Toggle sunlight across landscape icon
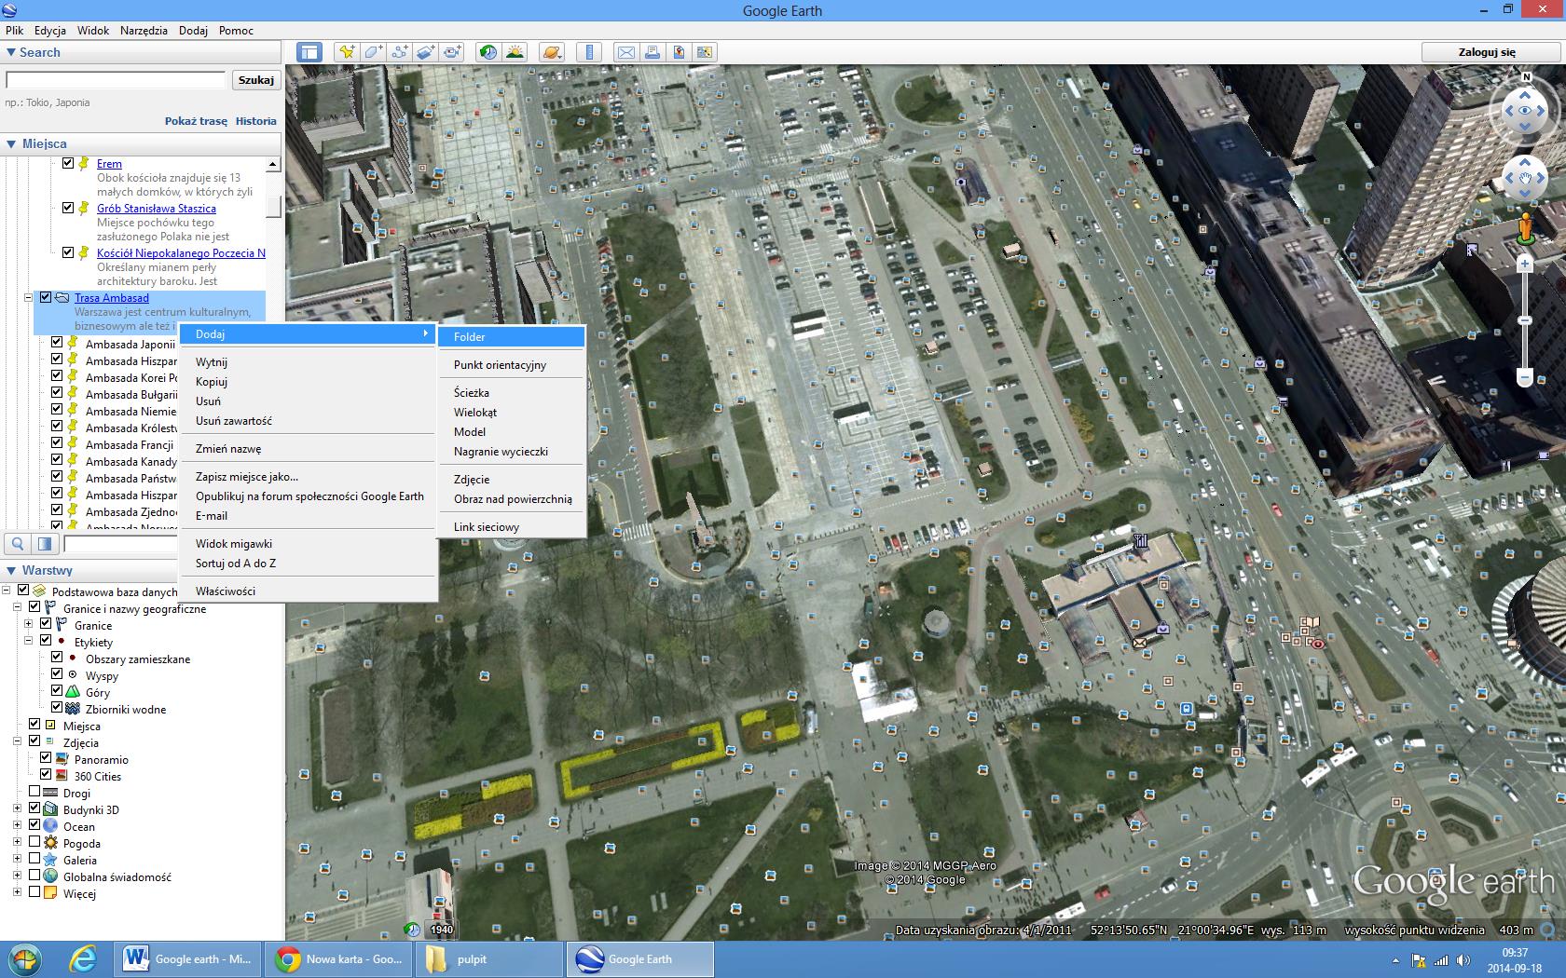Image resolution: width=1566 pixels, height=978 pixels. [x=515, y=52]
